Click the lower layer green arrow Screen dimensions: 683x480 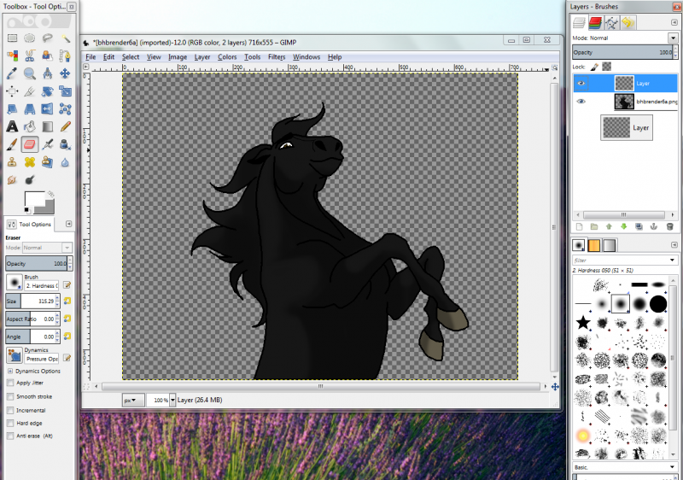pos(624,226)
